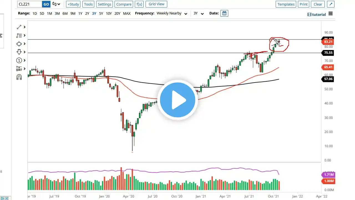The height and width of the screenshot is (200, 355).
Task: Play the video with the center play button
Action: [x=177, y=100]
